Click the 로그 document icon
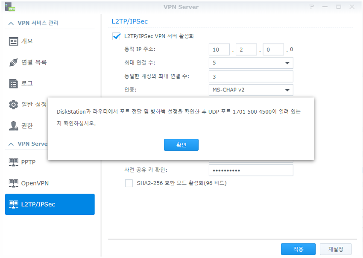363x258 pixels. pos(13,84)
